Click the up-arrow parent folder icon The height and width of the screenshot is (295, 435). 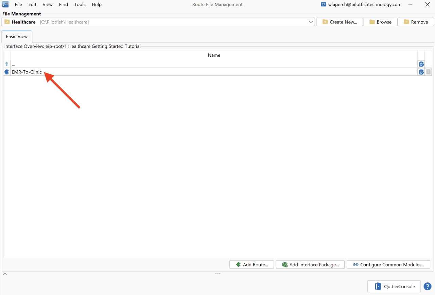point(6,64)
